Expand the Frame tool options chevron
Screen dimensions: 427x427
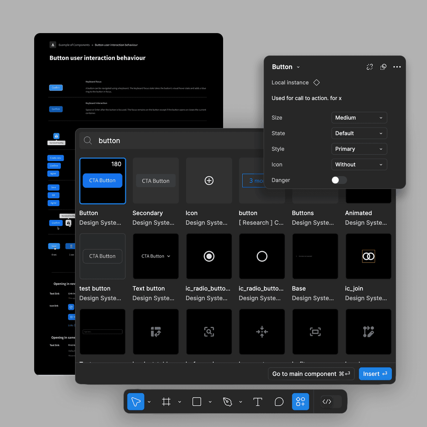[x=180, y=402]
